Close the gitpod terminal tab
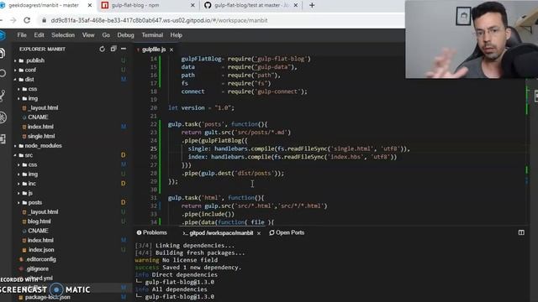Image resolution: width=538 pixels, height=302 pixels. click(x=259, y=233)
